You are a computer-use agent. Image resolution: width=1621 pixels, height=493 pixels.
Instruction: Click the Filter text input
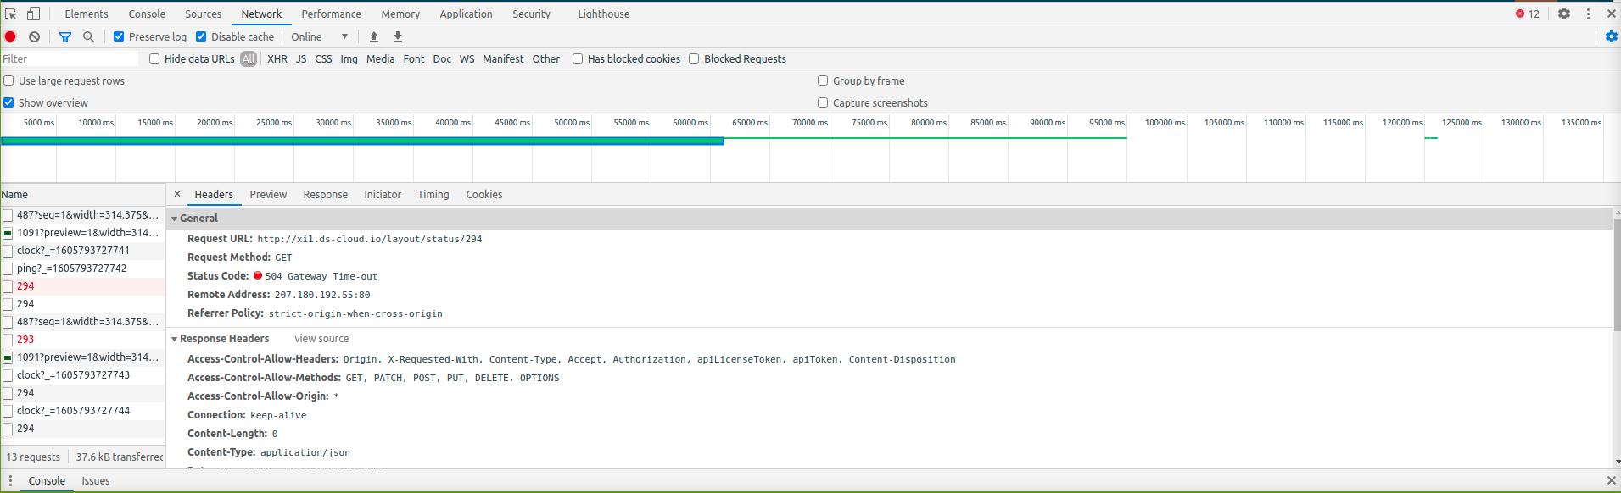click(x=70, y=58)
